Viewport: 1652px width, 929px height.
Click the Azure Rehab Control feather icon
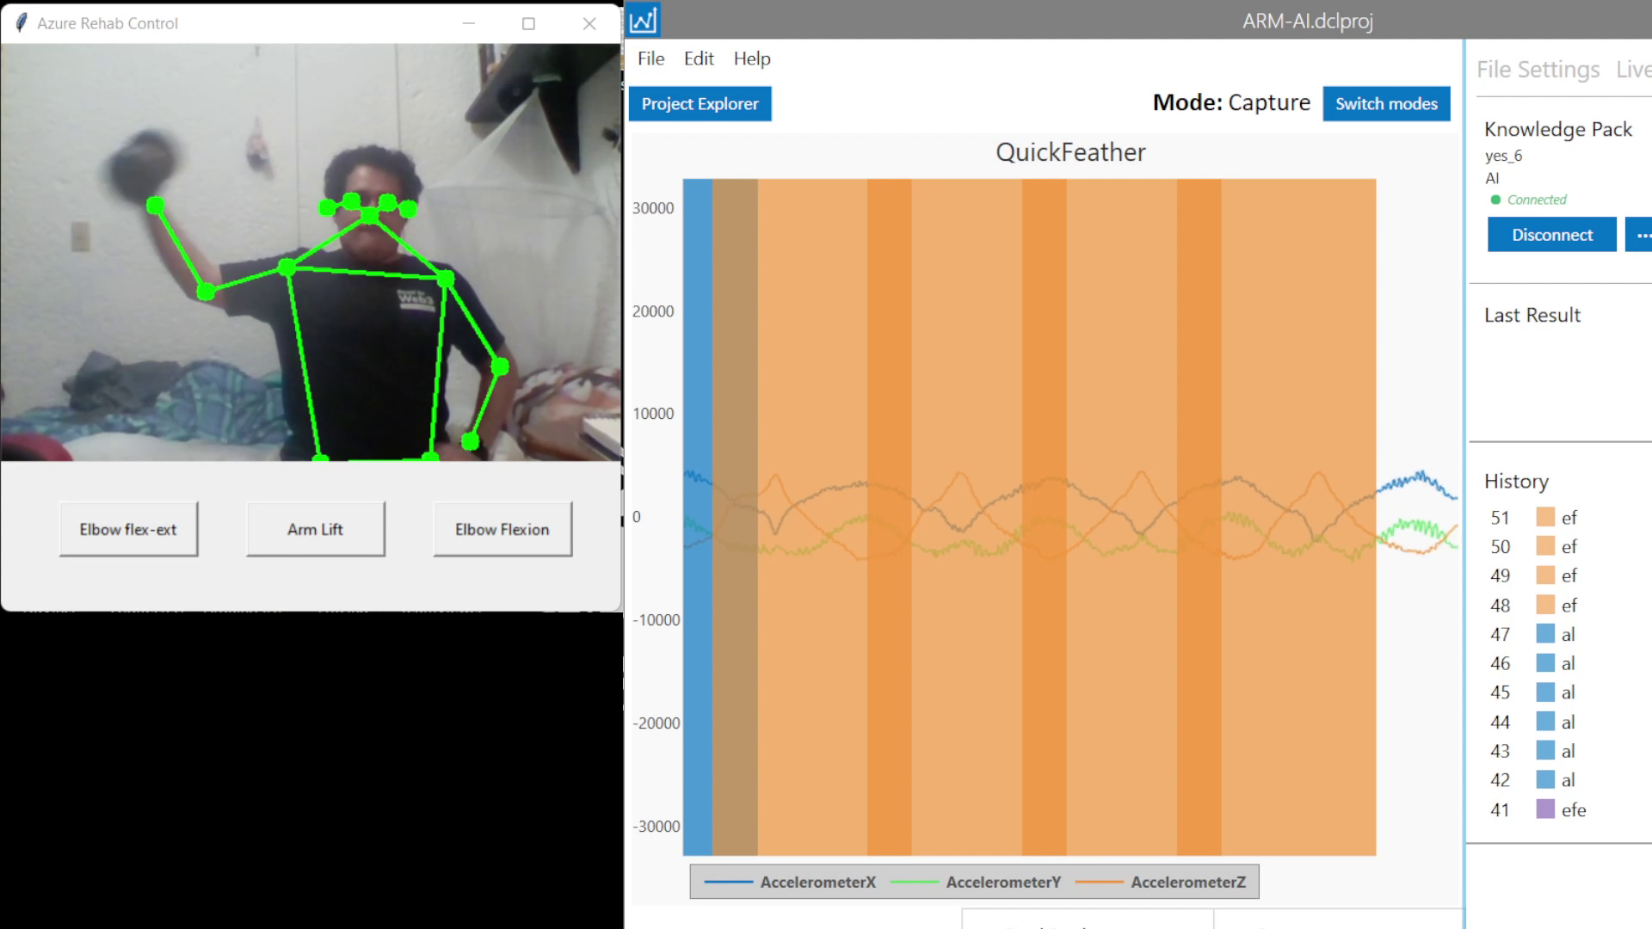(22, 23)
